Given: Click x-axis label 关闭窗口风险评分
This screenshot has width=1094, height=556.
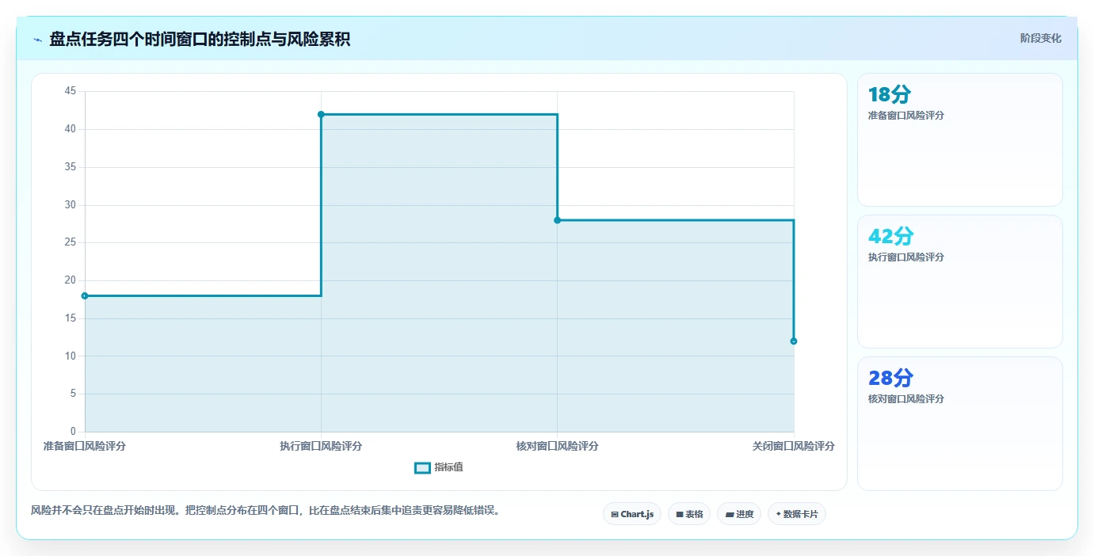Looking at the screenshot, I should [x=793, y=447].
